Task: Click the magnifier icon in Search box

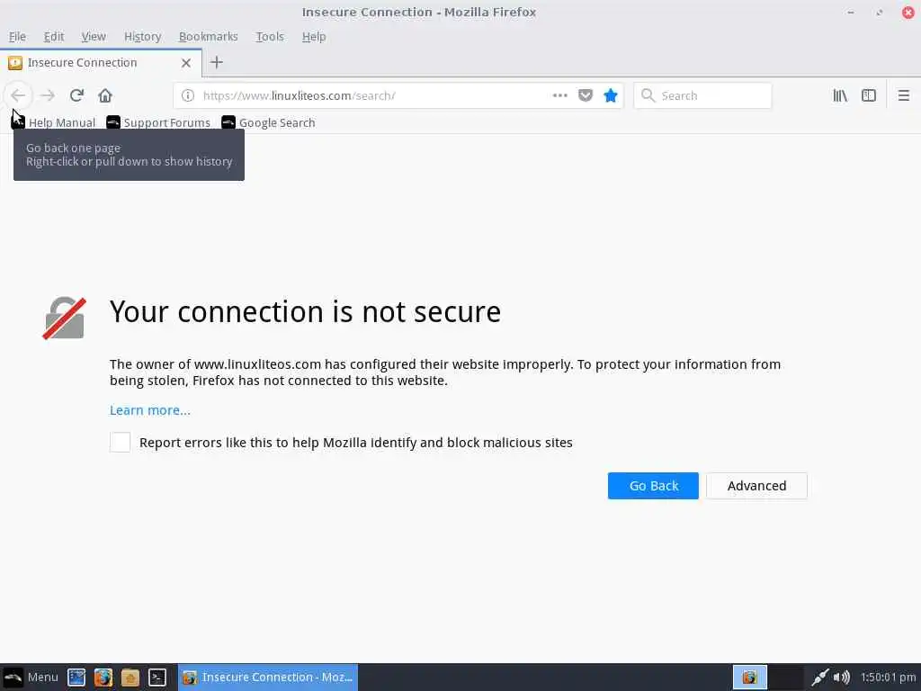Action: pos(648,95)
